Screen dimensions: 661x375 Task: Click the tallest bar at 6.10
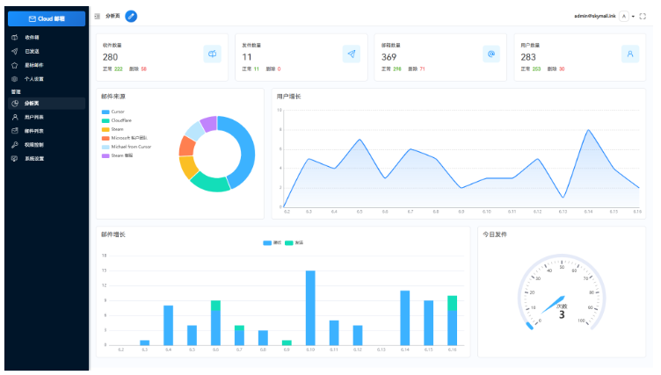point(310,308)
